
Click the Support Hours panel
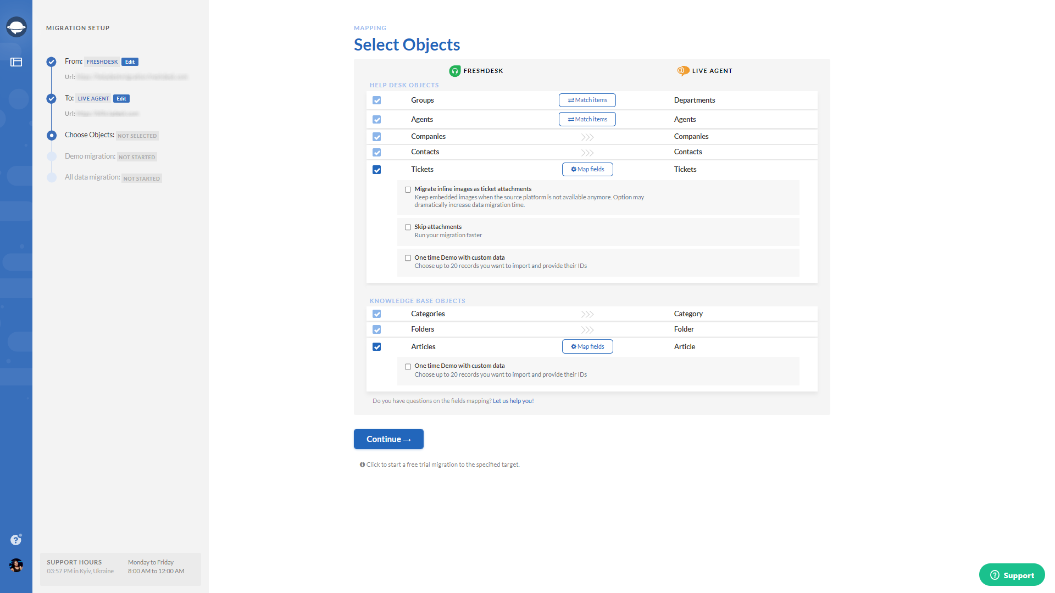[120, 569]
